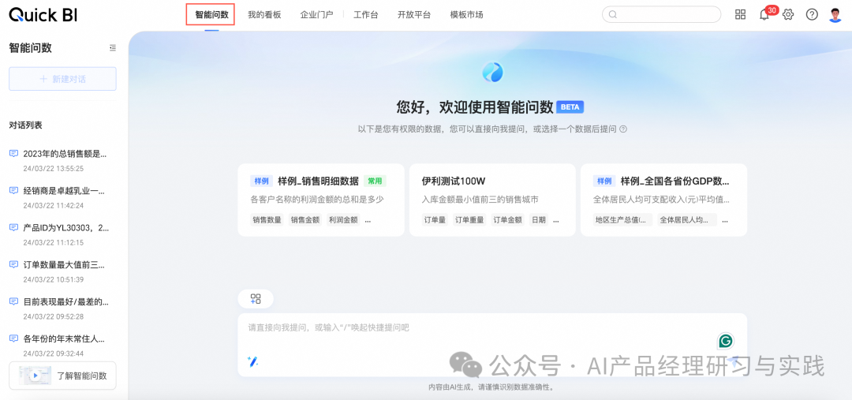Click the magic wand icon in input
Viewport: 852px width, 400px height.
click(252, 361)
